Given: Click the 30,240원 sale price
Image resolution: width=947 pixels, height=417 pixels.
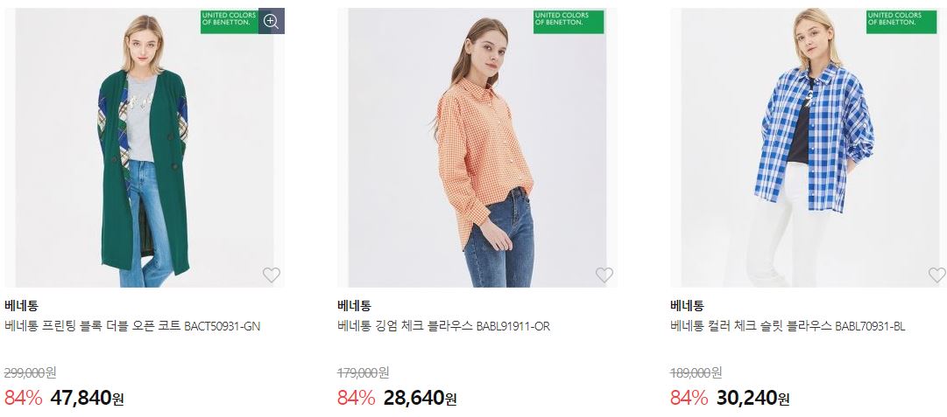Looking at the screenshot, I should [753, 398].
